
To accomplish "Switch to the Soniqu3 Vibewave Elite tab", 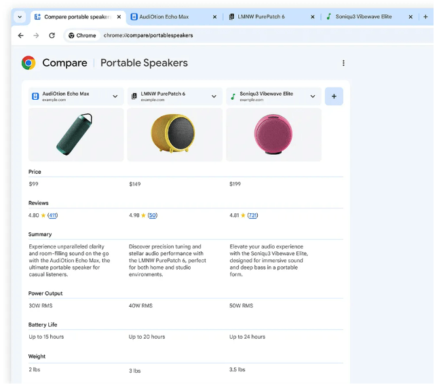I will 370,17.
